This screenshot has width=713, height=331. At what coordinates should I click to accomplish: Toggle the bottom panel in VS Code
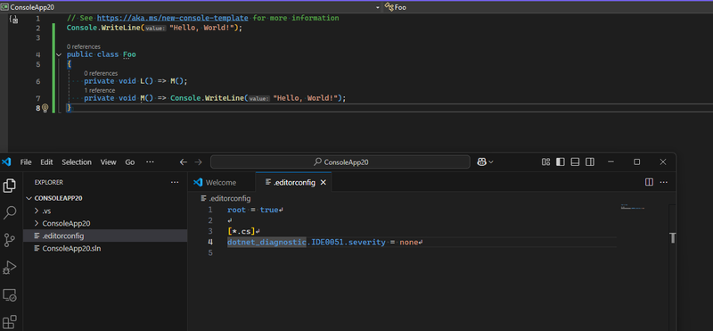coord(575,162)
